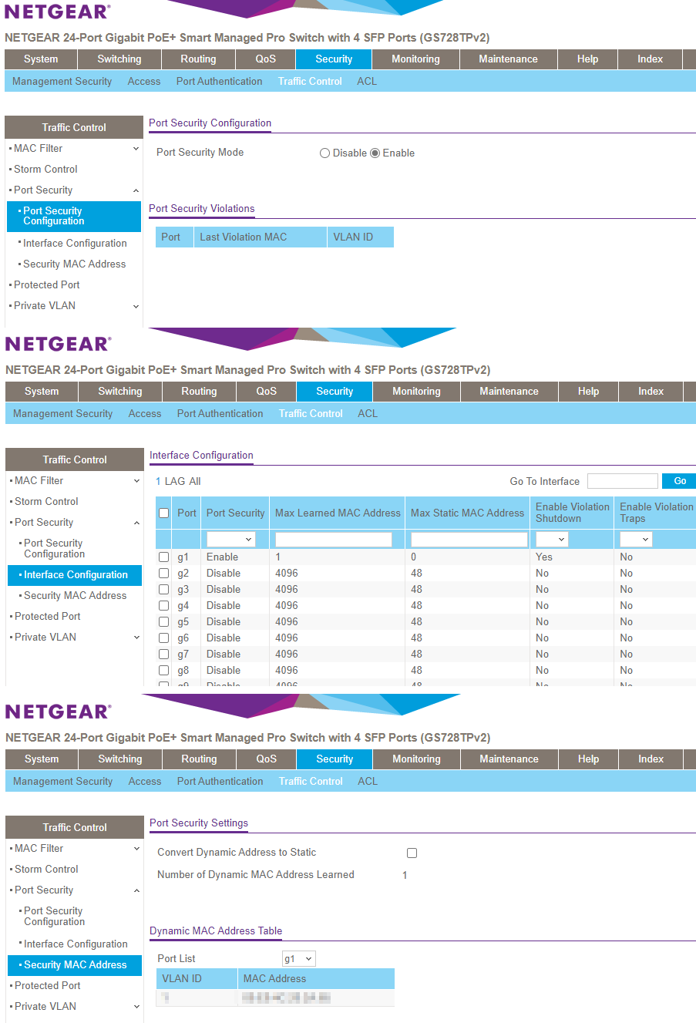Check Convert Dynamic Address to Static
This screenshot has width=696, height=1023.
click(412, 852)
